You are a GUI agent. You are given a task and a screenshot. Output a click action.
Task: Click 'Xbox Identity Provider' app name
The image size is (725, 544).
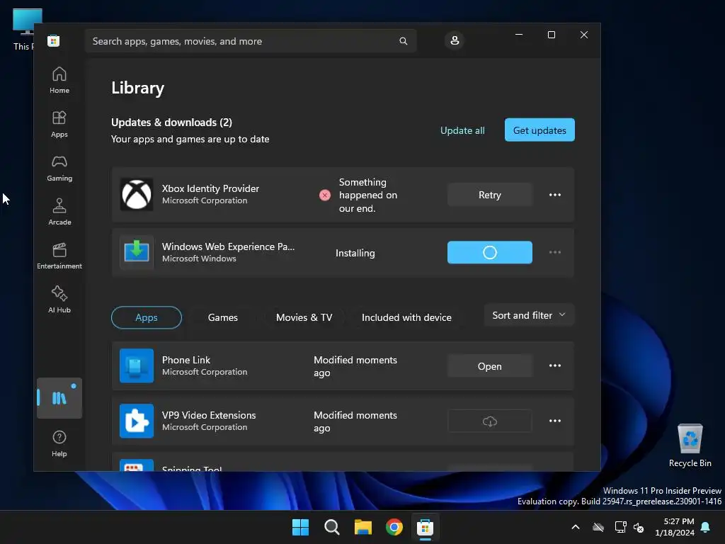point(210,188)
